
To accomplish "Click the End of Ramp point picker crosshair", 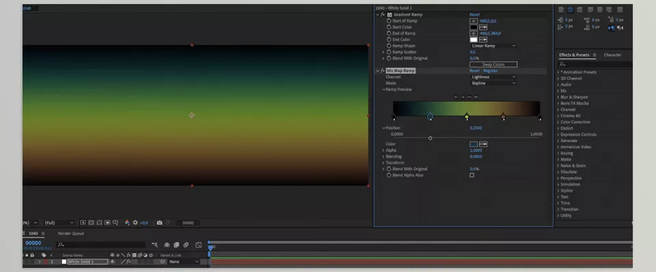I will [474, 33].
